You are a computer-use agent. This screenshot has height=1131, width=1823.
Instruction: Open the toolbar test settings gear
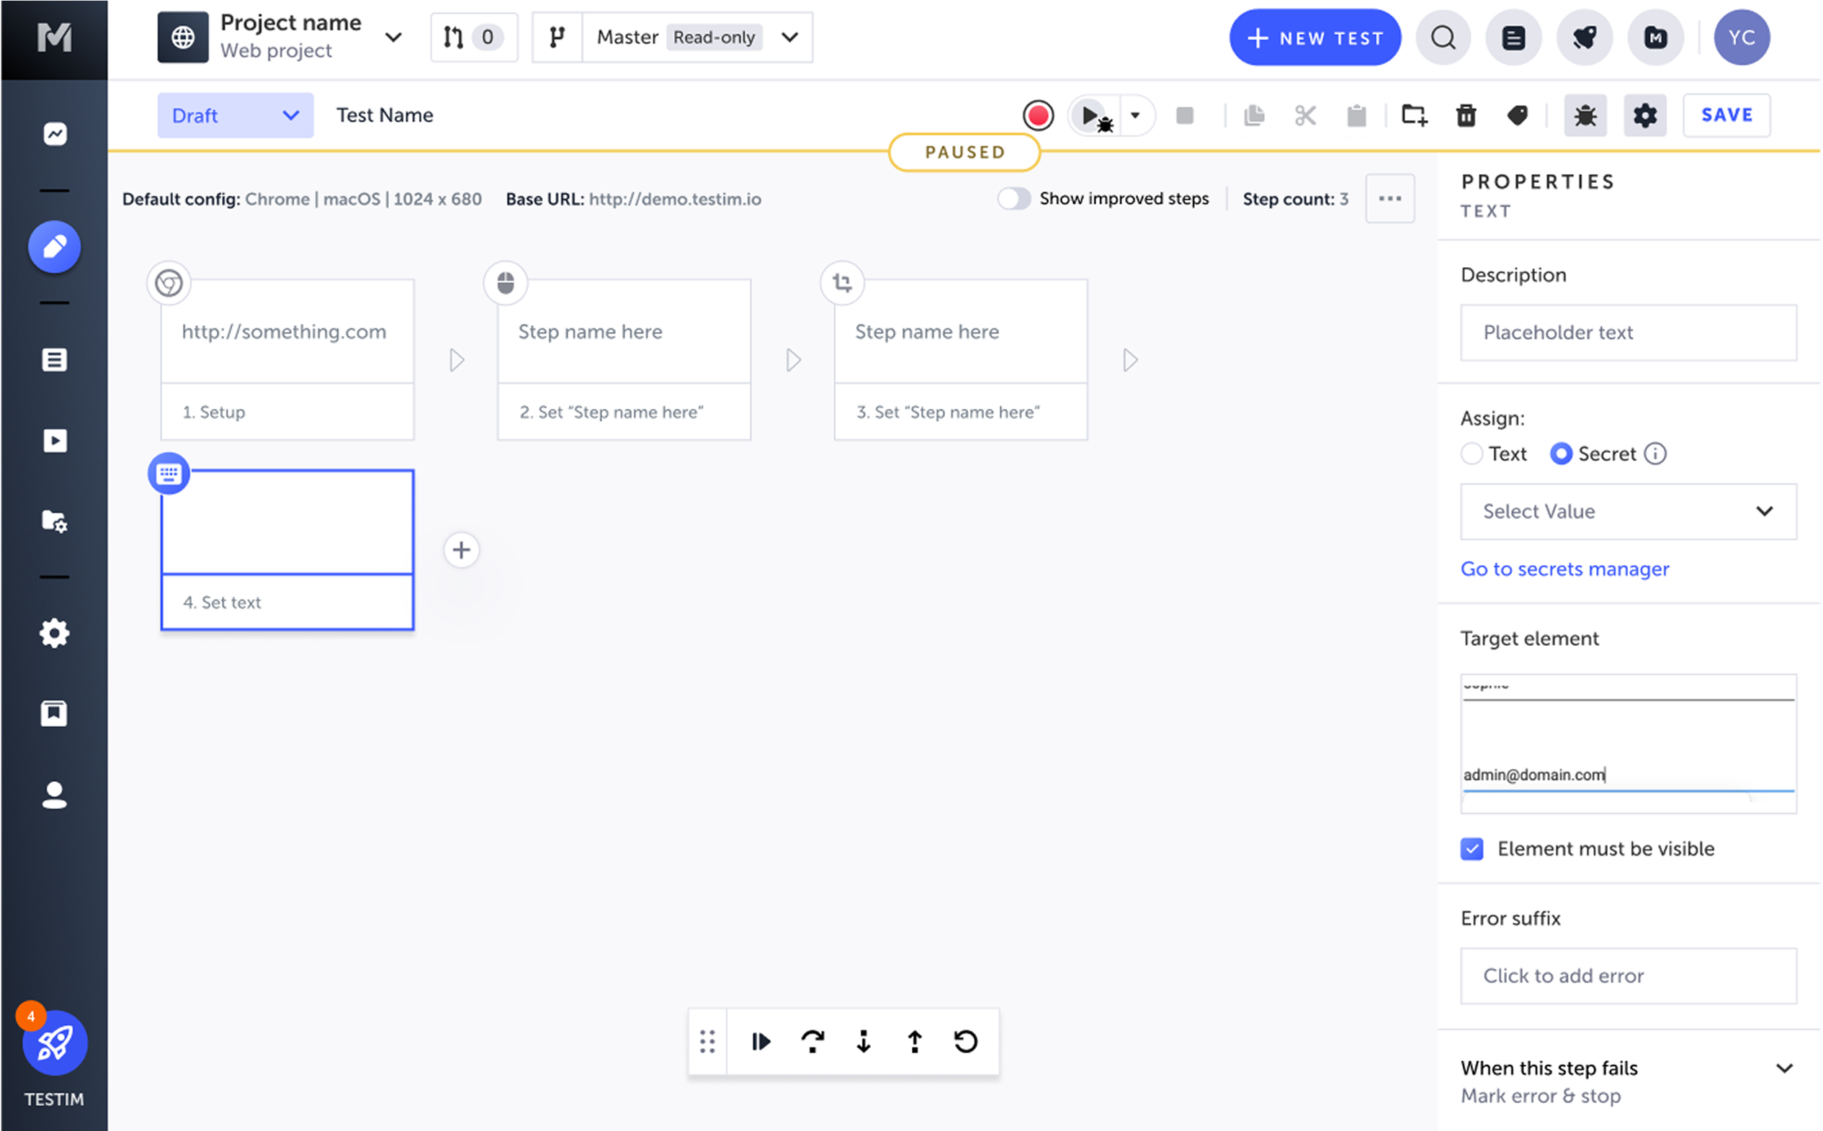[1647, 116]
